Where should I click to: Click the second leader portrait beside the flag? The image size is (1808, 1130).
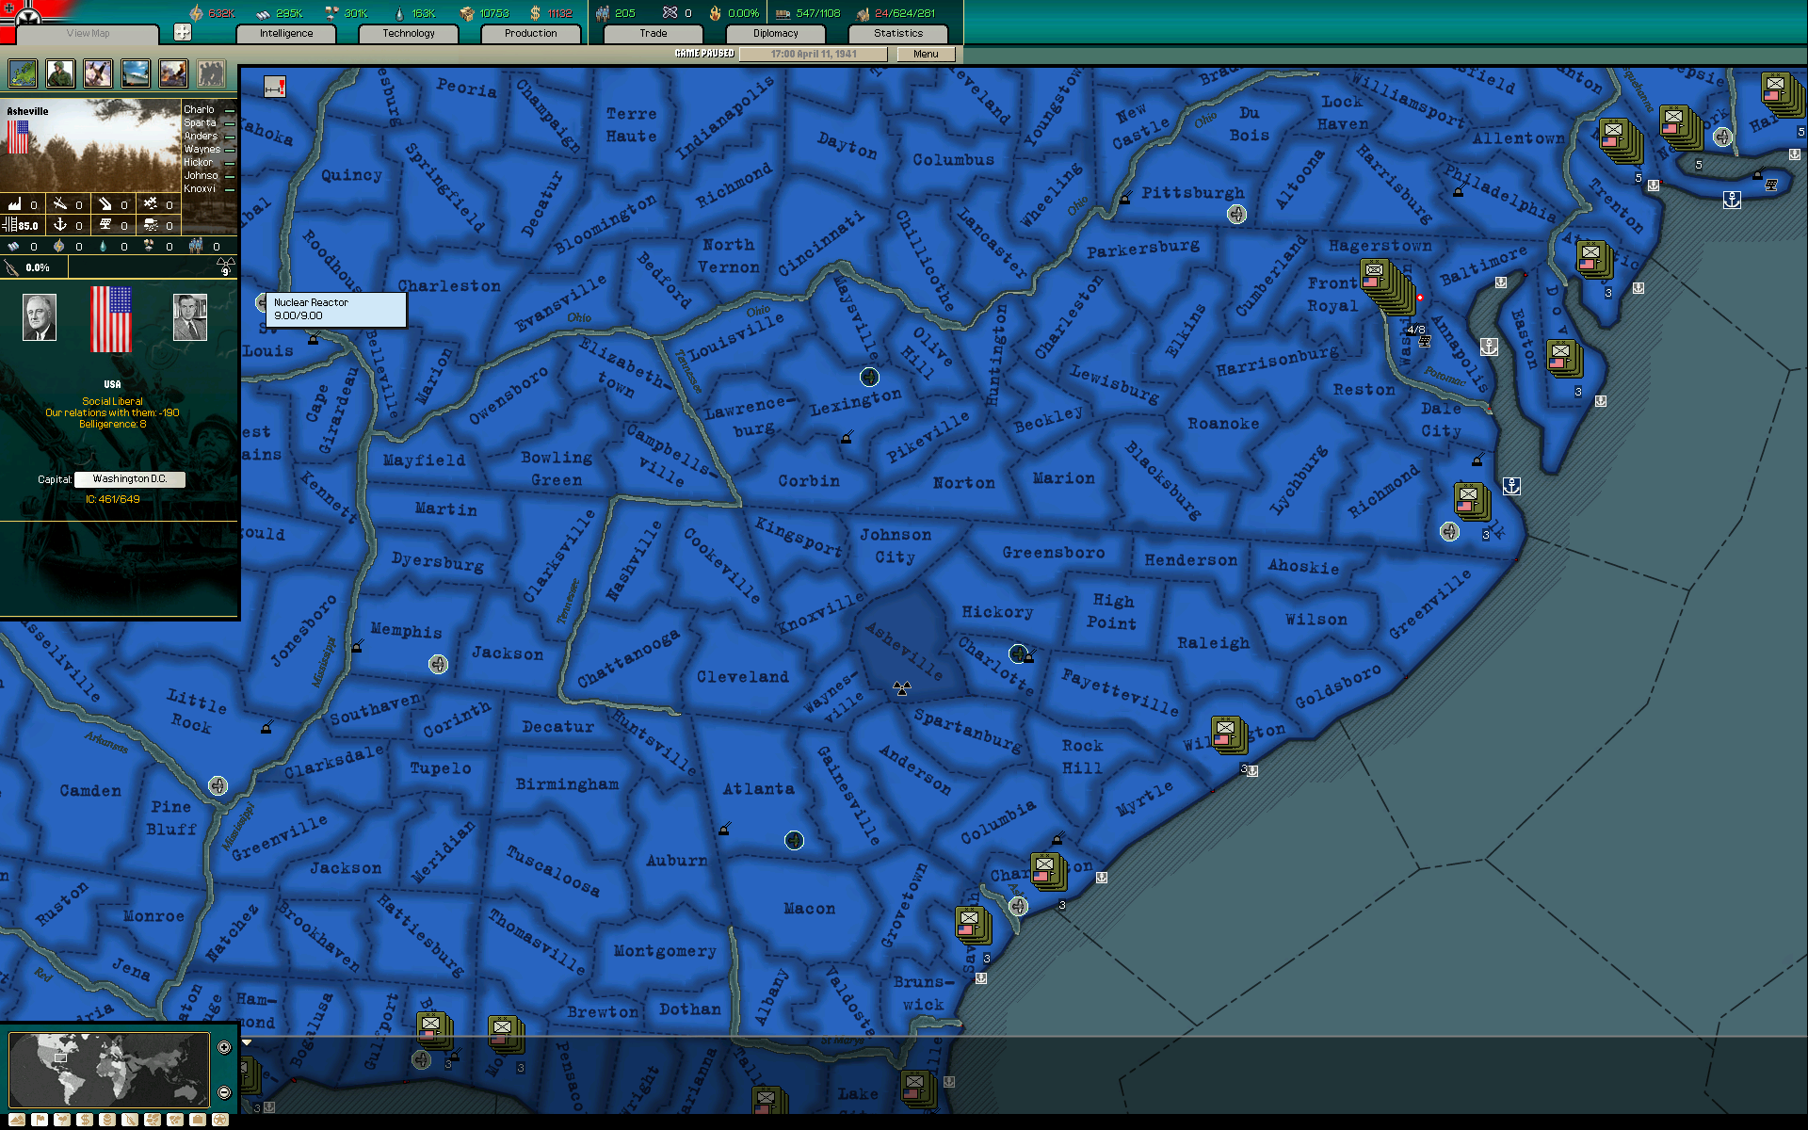[x=190, y=317]
